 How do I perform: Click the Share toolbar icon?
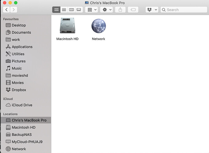click(x=120, y=10)
